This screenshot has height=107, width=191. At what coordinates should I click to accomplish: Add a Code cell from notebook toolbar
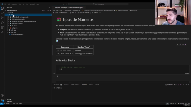[x=56, y=13]
